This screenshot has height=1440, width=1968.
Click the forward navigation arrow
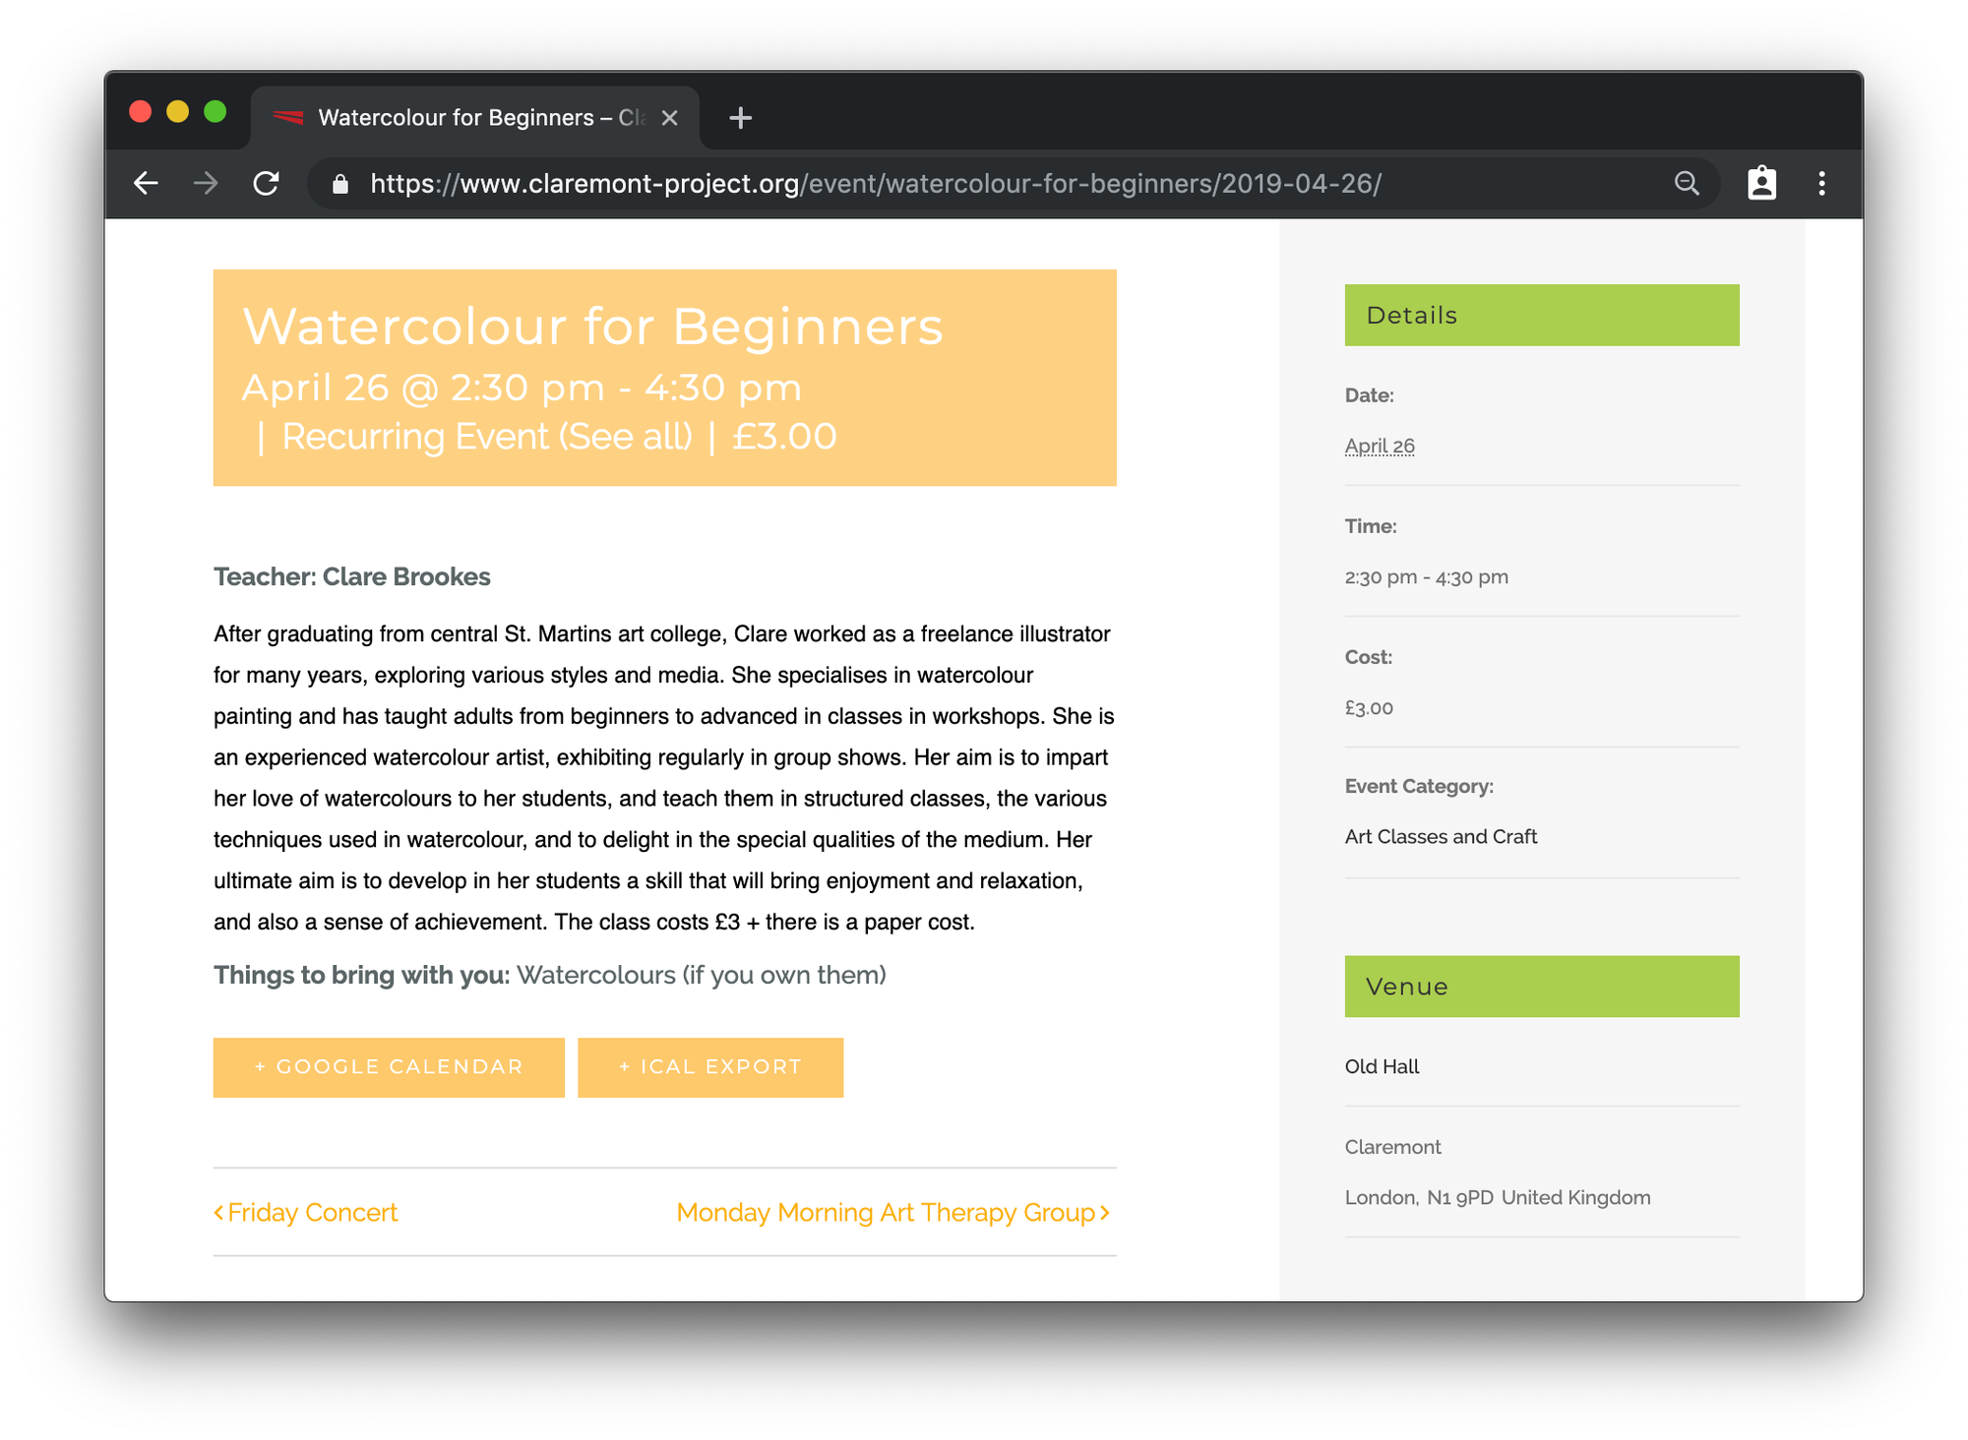point(206,184)
